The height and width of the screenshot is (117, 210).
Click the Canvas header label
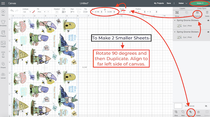click(x=12, y=3)
